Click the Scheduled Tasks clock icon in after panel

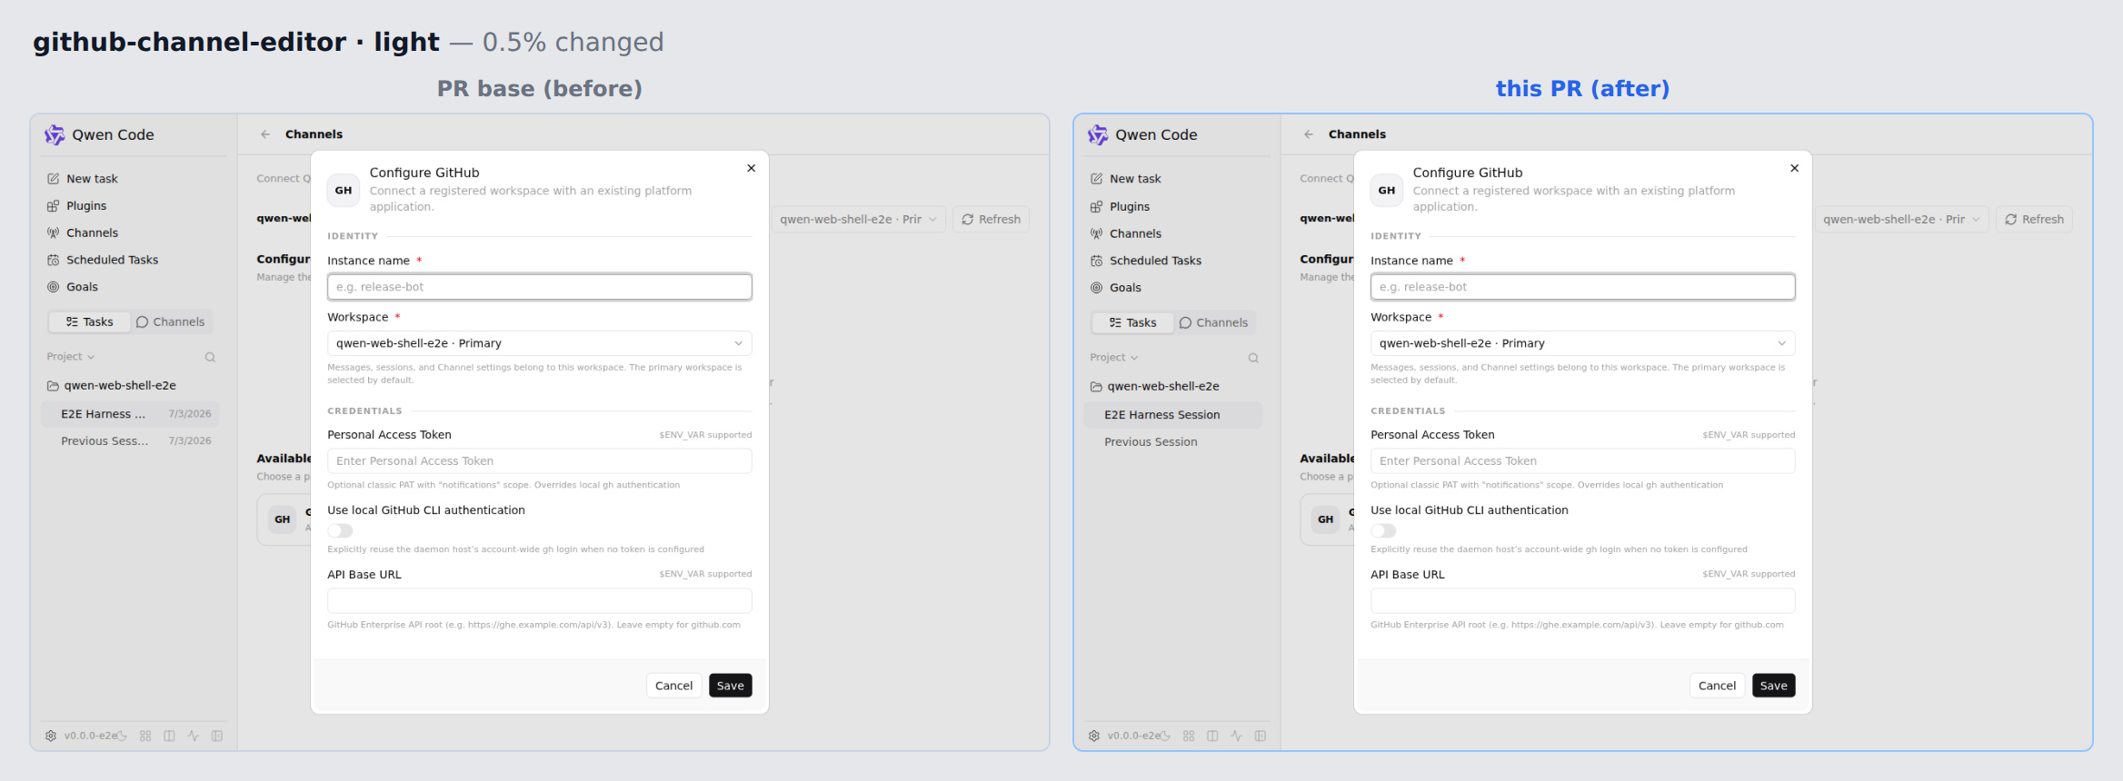1096,261
